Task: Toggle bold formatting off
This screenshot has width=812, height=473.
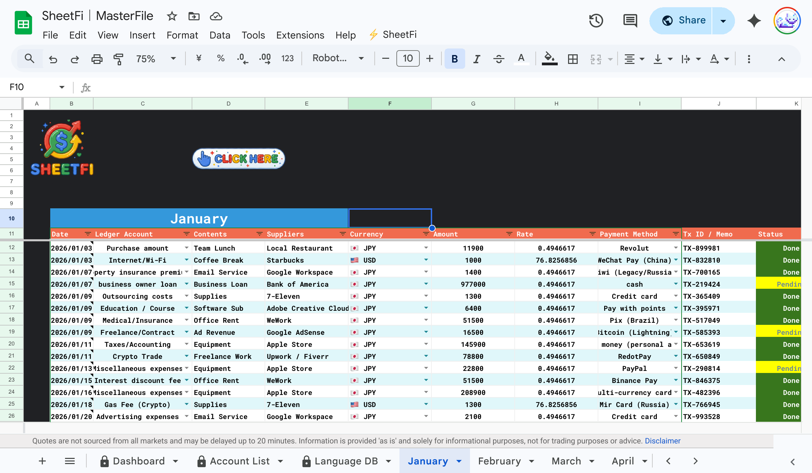Action: pyautogui.click(x=455, y=59)
